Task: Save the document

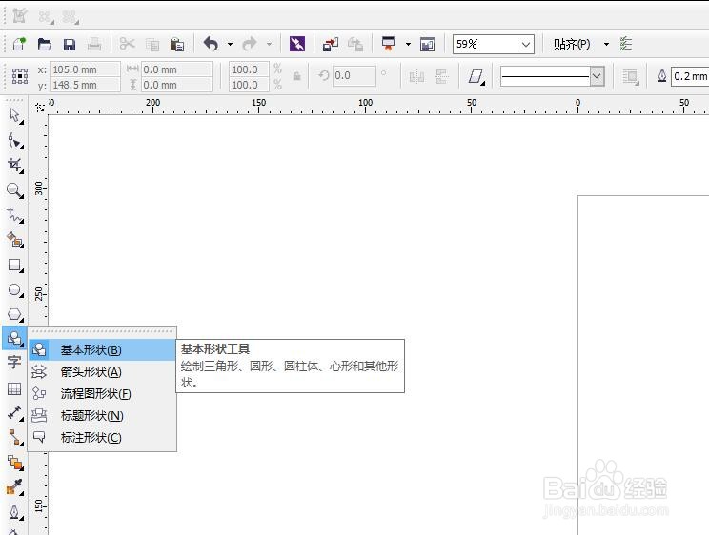Action: 70,44
